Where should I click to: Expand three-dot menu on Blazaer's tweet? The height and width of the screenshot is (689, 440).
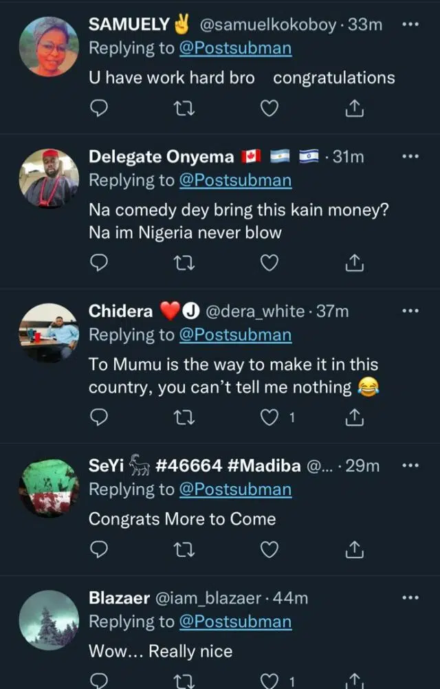pos(410,598)
